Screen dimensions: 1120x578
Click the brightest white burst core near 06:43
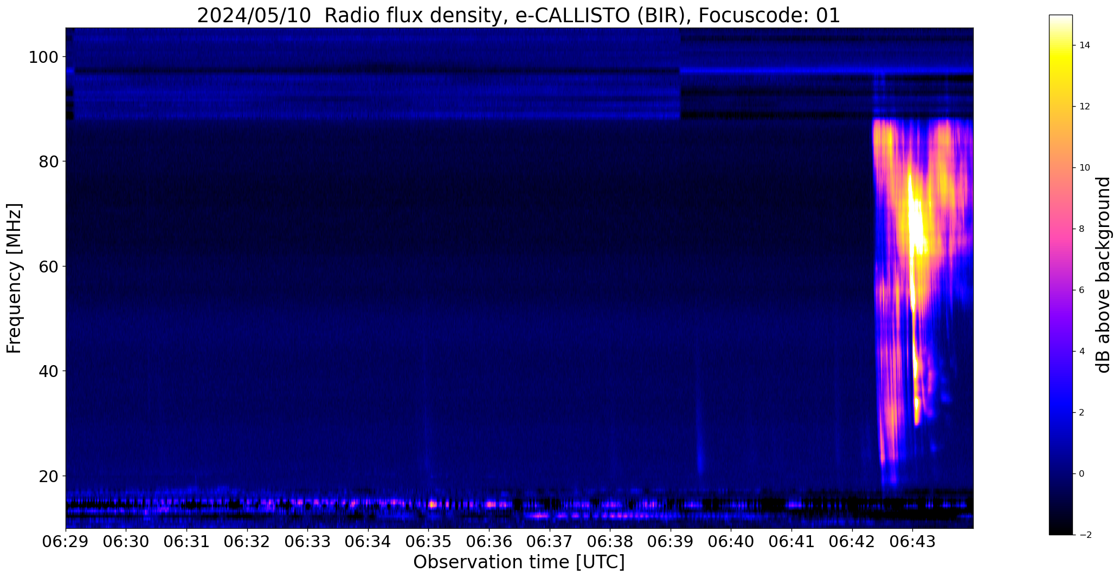[x=916, y=225]
